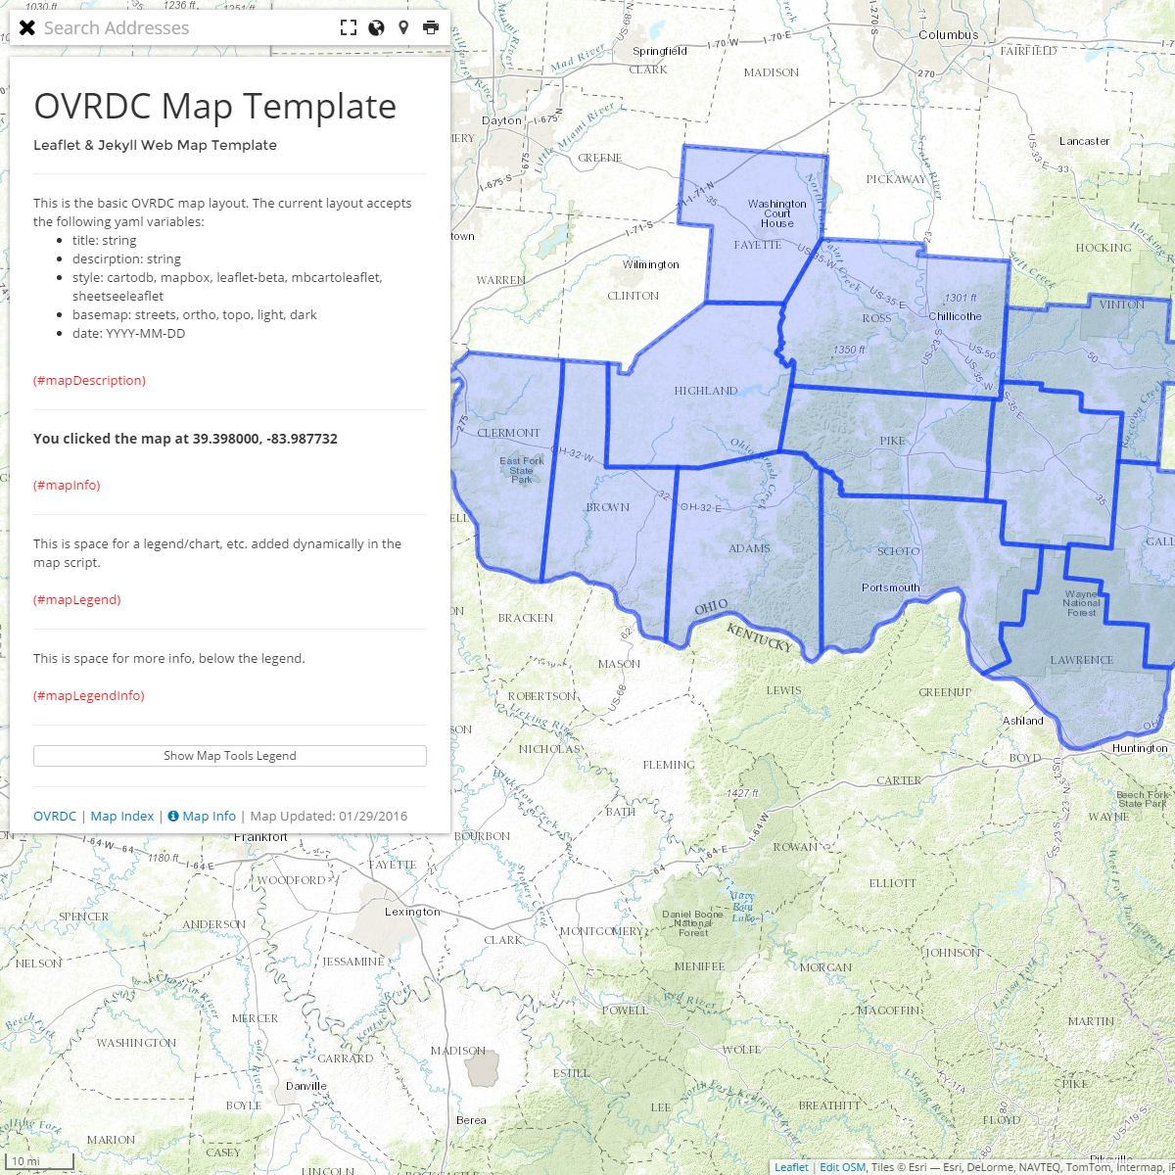Click the #mapLegend placeholder text

pyautogui.click(x=77, y=599)
